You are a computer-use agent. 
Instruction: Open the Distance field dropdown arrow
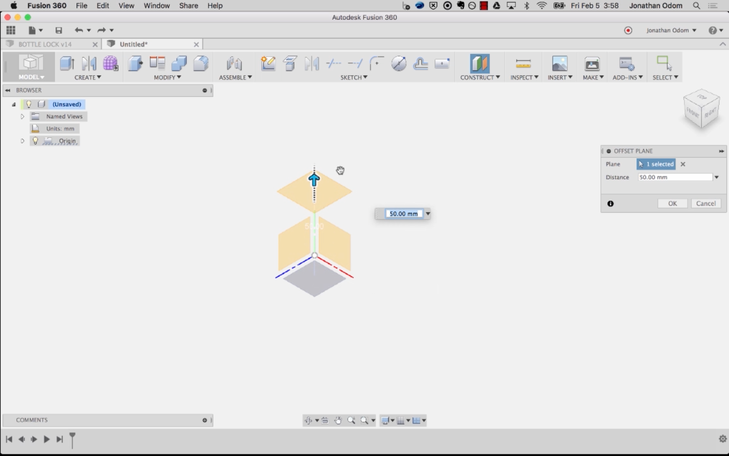[717, 177]
